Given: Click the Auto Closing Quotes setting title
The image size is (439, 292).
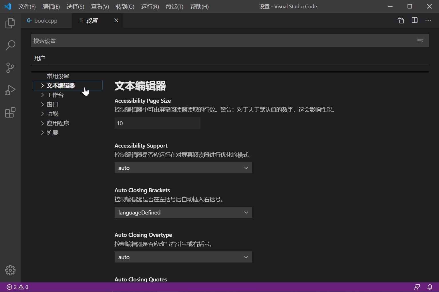Looking at the screenshot, I should [141, 279].
